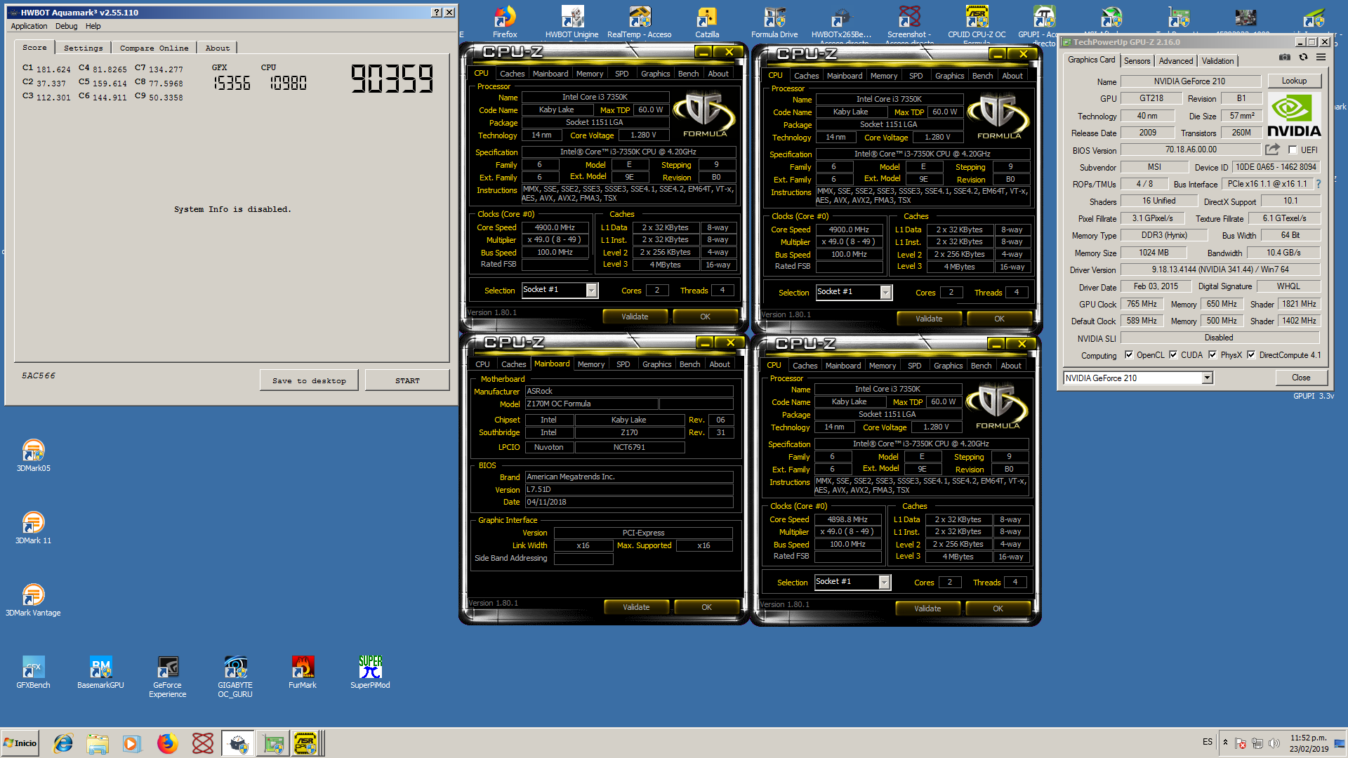
Task: Click Validate in the bottom-right CPU-Z window
Action: point(927,609)
